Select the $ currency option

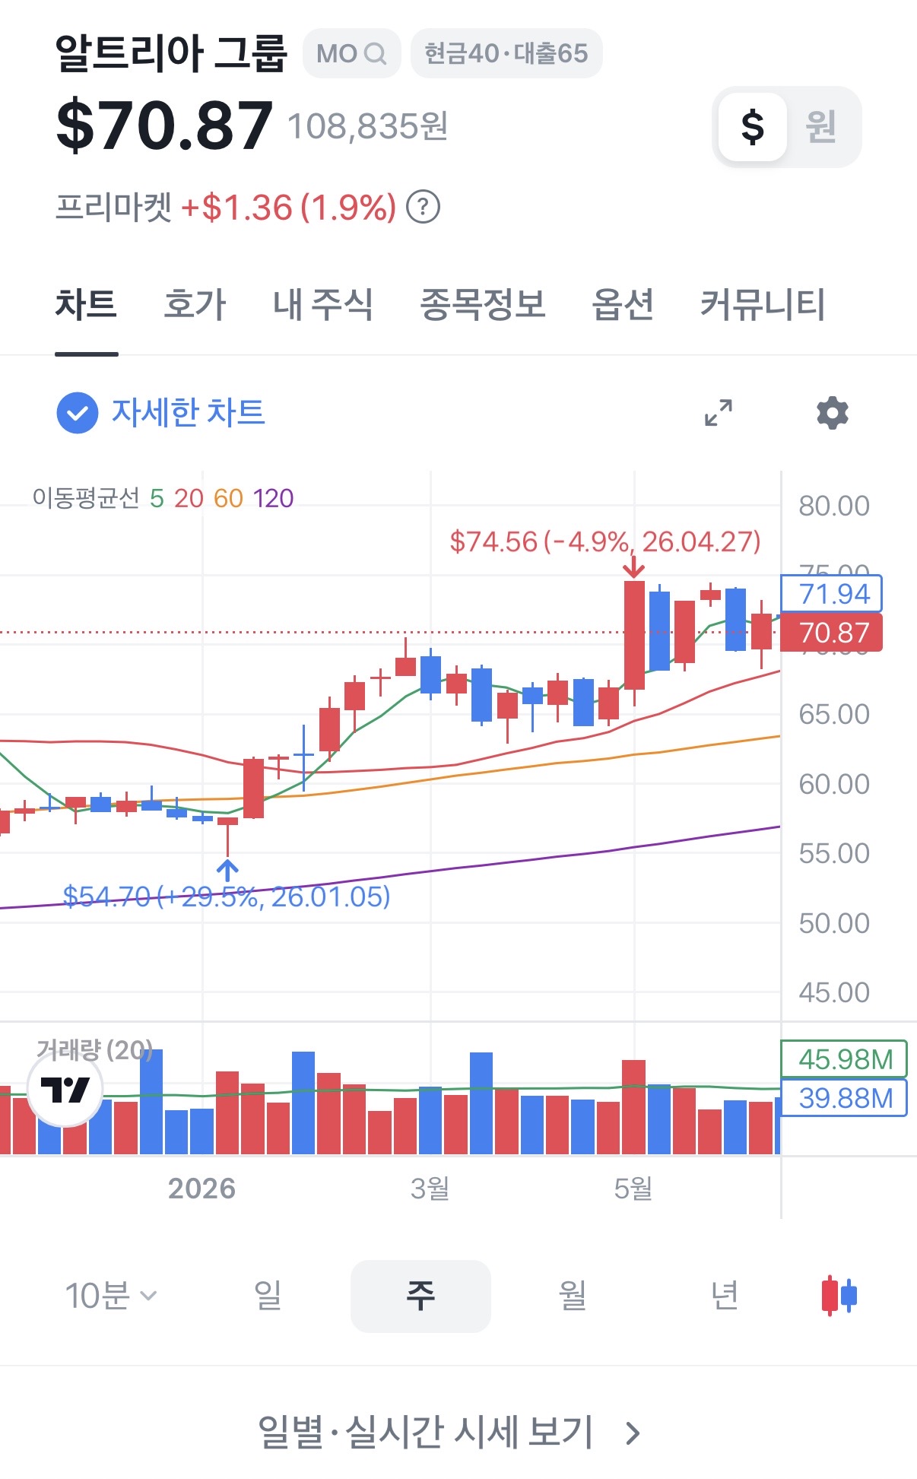pos(753,126)
